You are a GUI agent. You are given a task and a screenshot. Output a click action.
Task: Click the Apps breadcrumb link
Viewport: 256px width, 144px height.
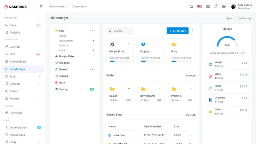(229, 18)
